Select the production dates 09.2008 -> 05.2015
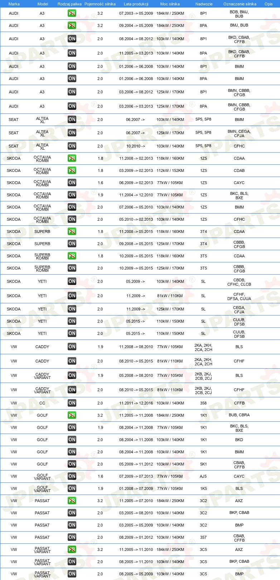This screenshot has height=580, width=280. click(136, 244)
